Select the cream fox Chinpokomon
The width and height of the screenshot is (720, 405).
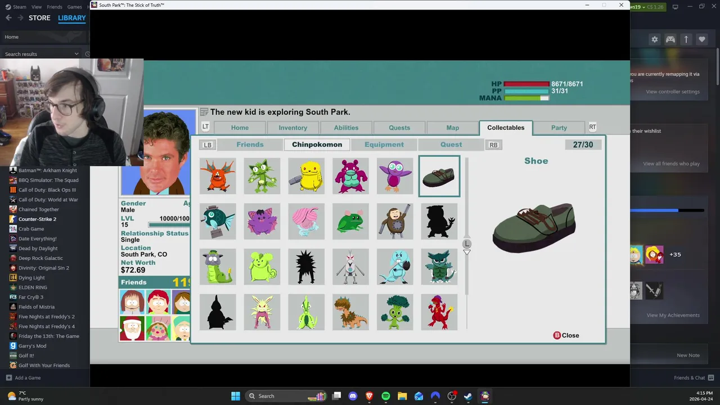(262, 312)
